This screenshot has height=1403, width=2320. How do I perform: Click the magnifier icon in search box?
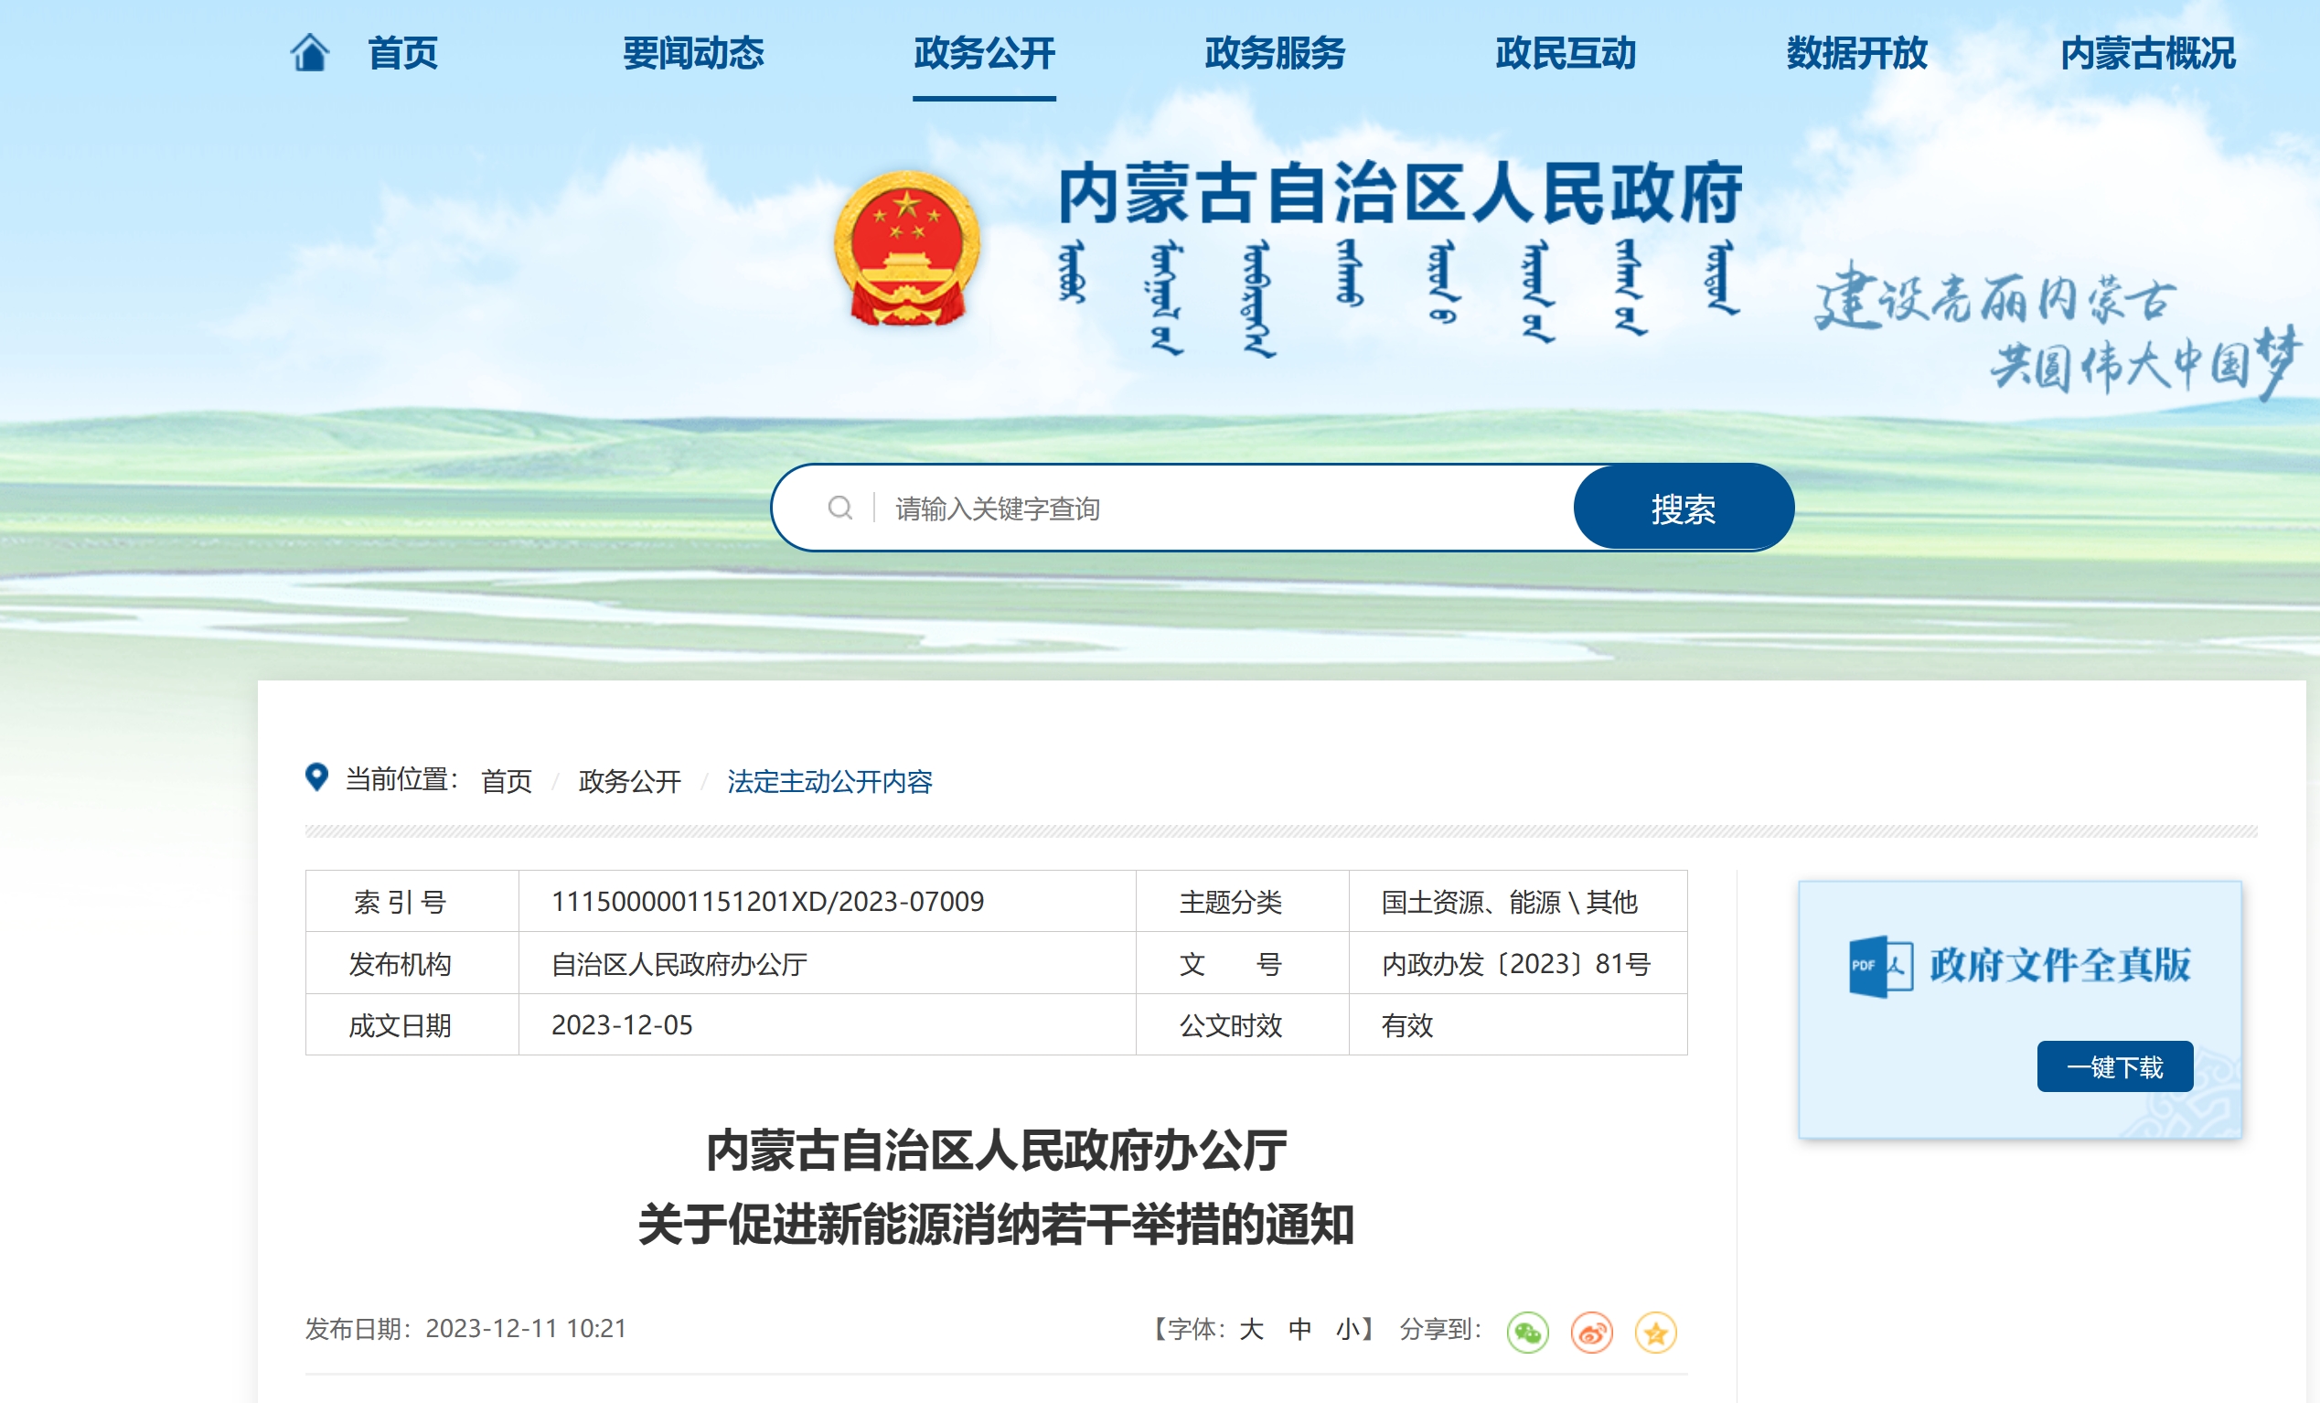tap(839, 509)
